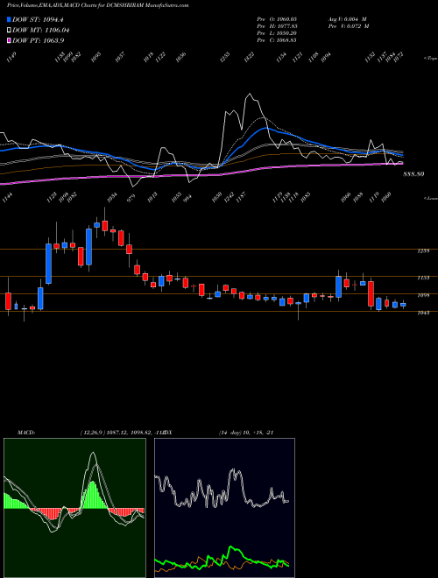Click the '(14 day) 10, -18, -21' ADX values

[x=246, y=433]
